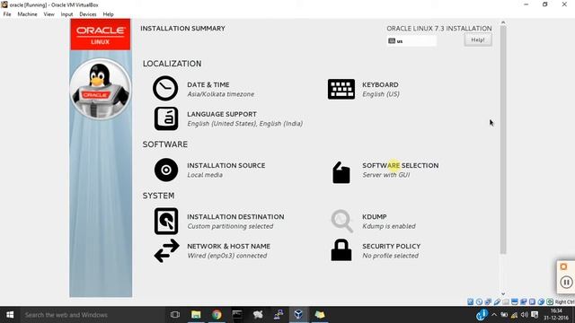575x323 pixels.
Task: Open DATE & TIME settings label
Action: [208, 84]
